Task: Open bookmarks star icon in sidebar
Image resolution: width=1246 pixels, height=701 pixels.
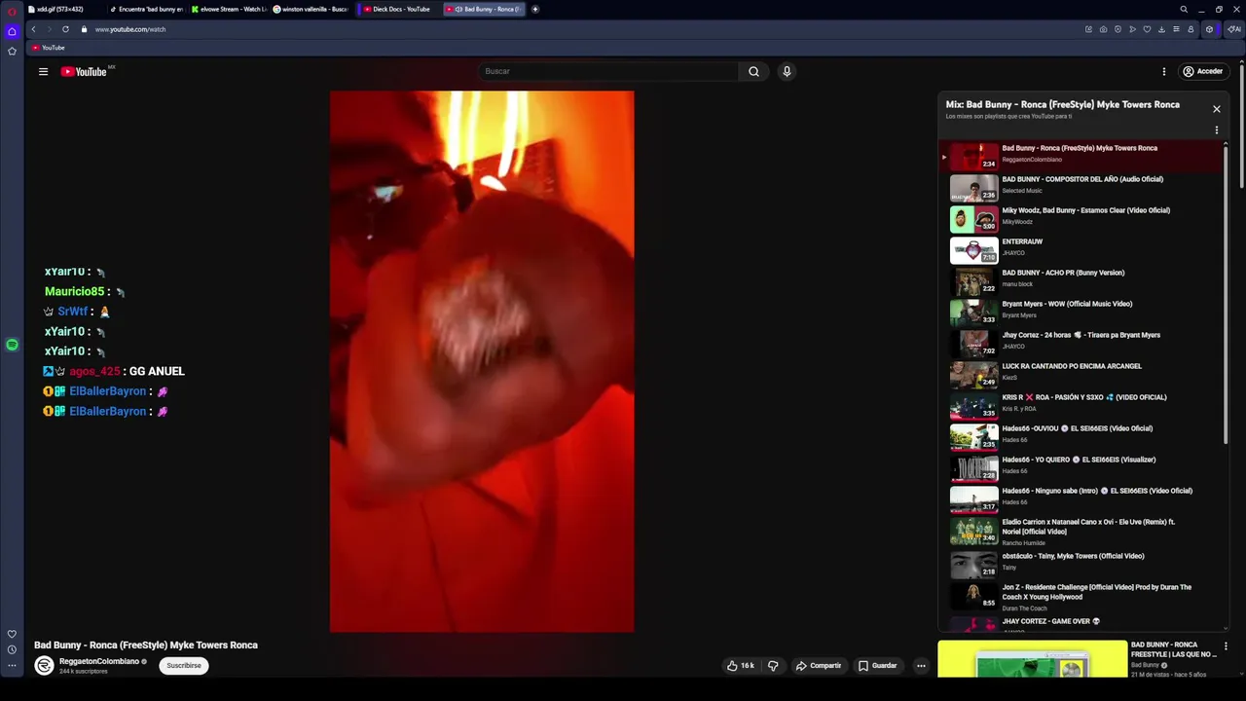Action: (12, 51)
